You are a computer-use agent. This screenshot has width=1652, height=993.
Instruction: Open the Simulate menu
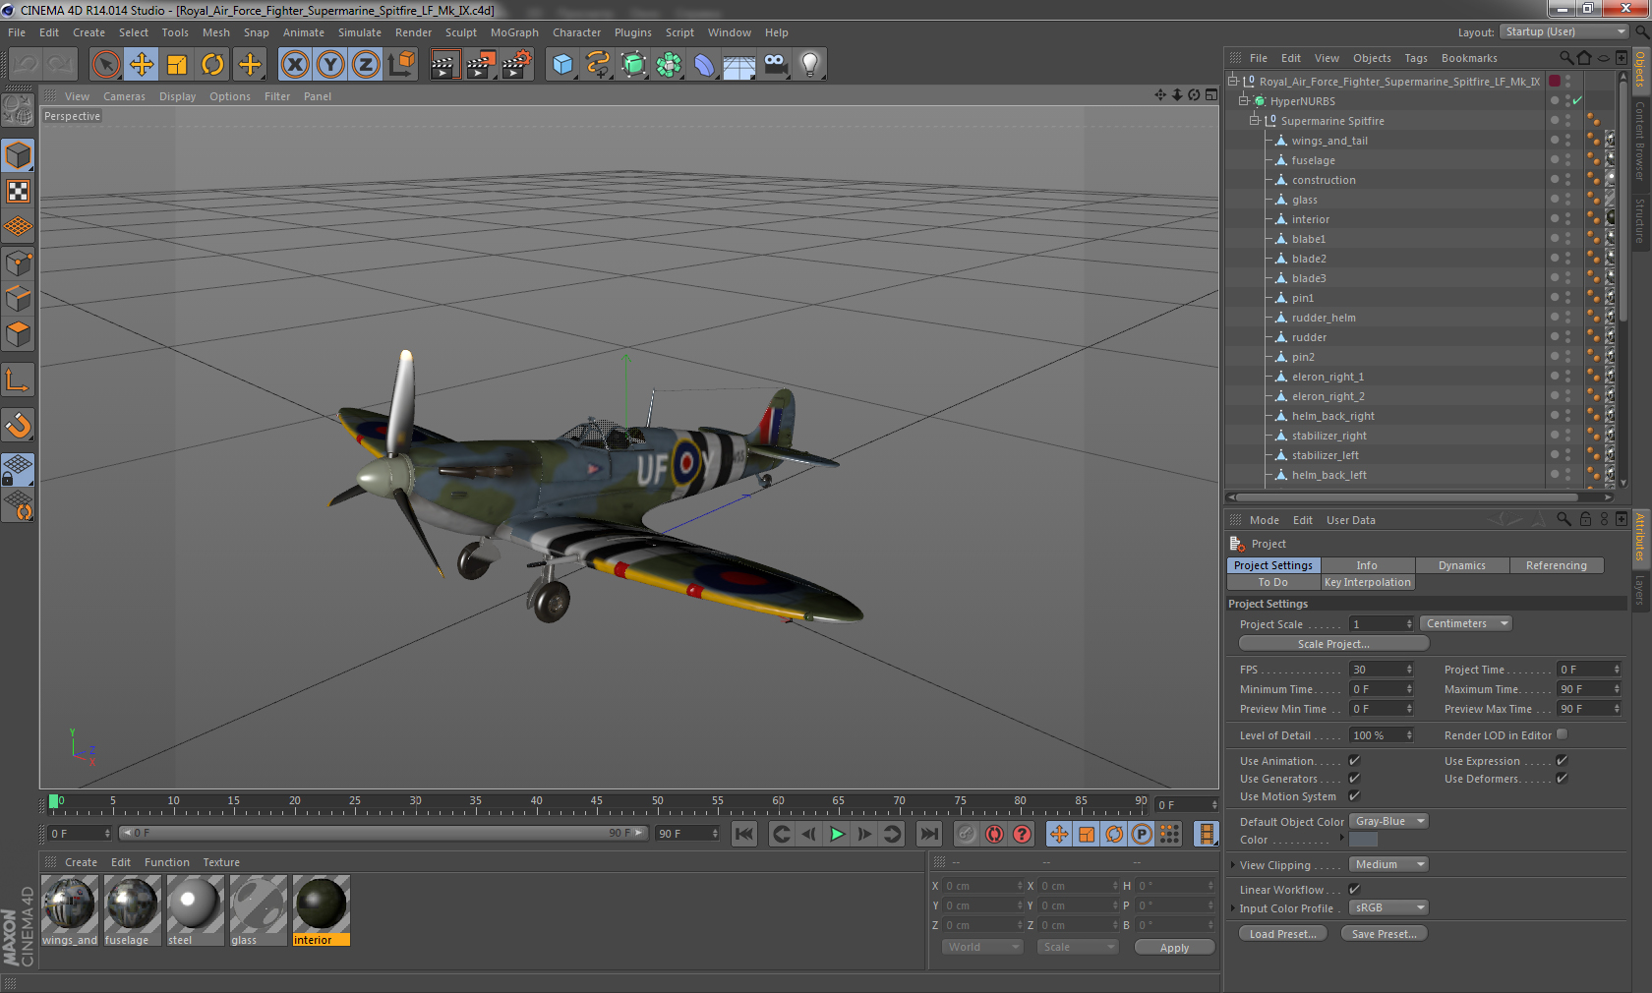click(x=360, y=32)
